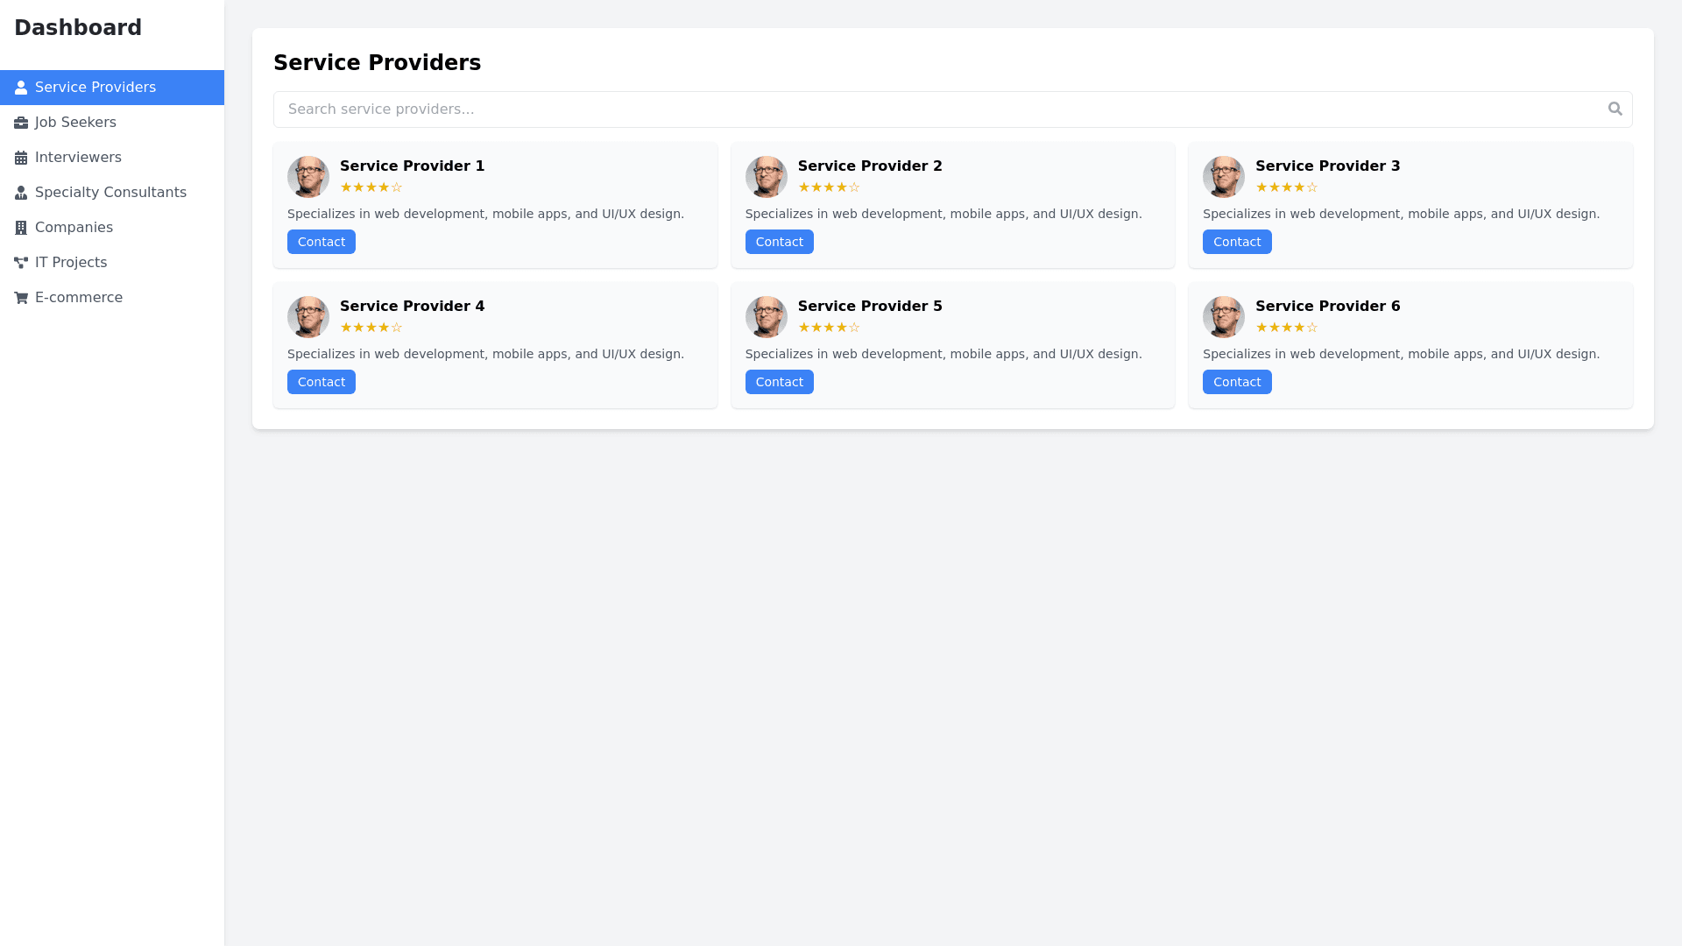Contact Service Provider 5

tap(779, 382)
